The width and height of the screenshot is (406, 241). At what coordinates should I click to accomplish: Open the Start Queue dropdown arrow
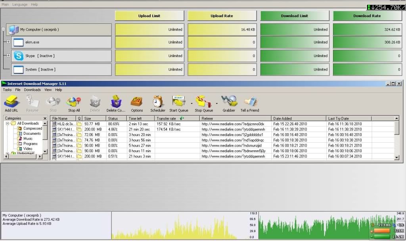[192, 103]
